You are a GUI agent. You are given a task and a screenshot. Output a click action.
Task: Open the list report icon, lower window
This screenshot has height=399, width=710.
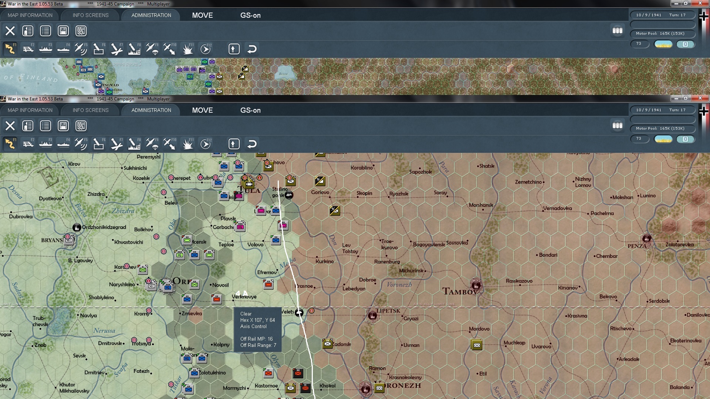(45, 126)
